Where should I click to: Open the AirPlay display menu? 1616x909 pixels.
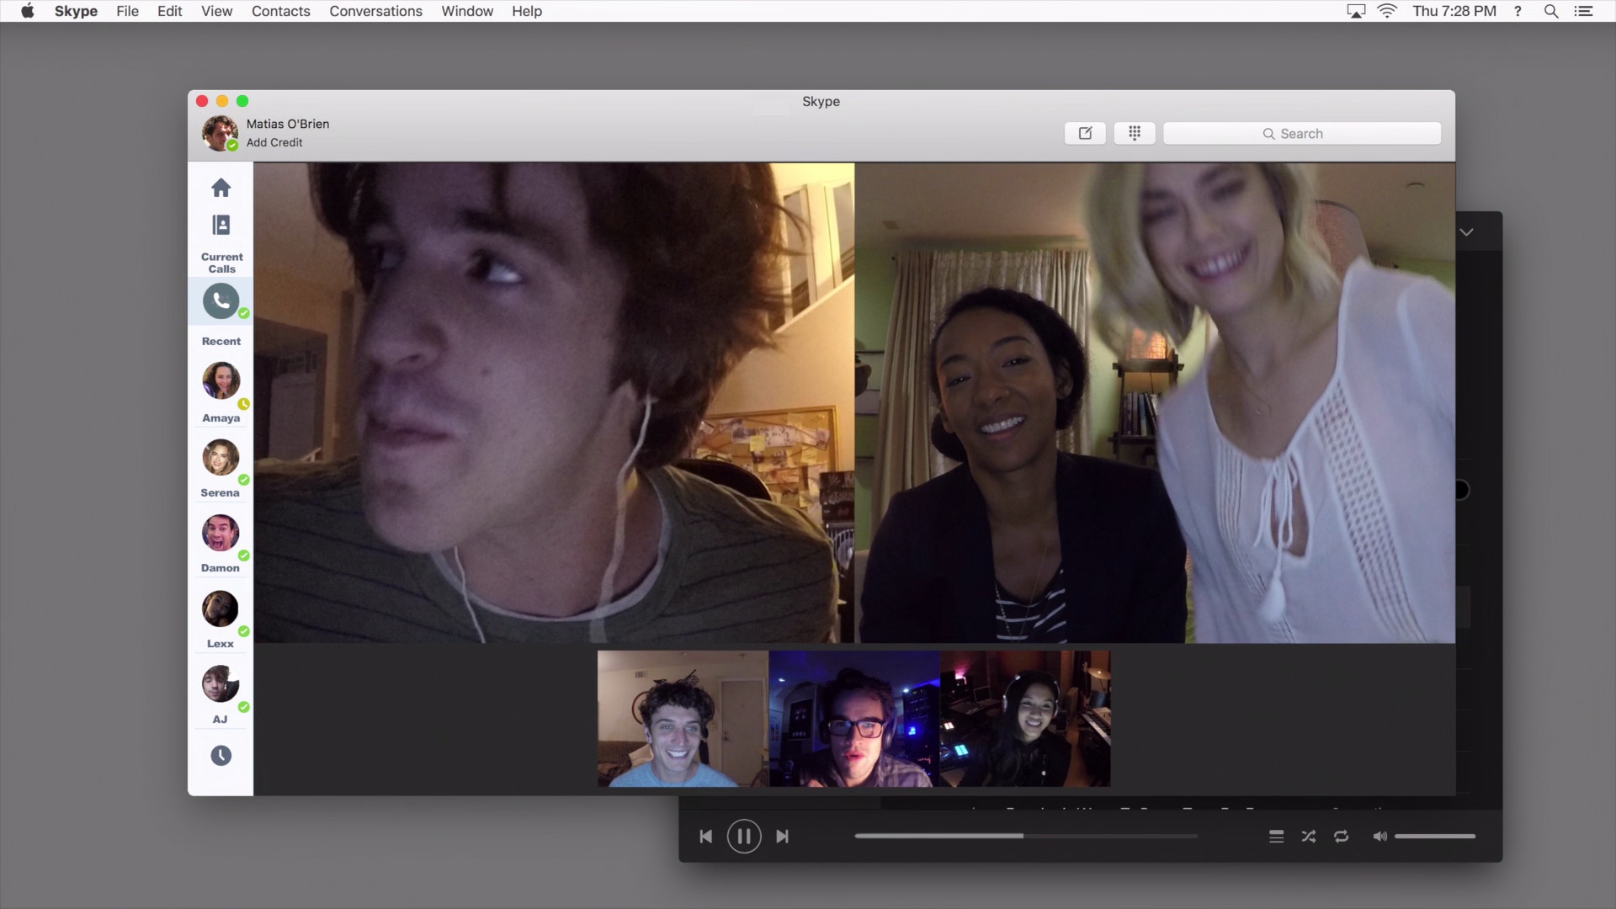pyautogui.click(x=1355, y=11)
